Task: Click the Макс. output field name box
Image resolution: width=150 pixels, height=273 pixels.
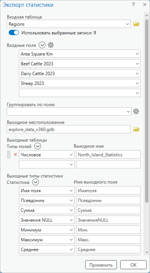Action: click(108, 240)
